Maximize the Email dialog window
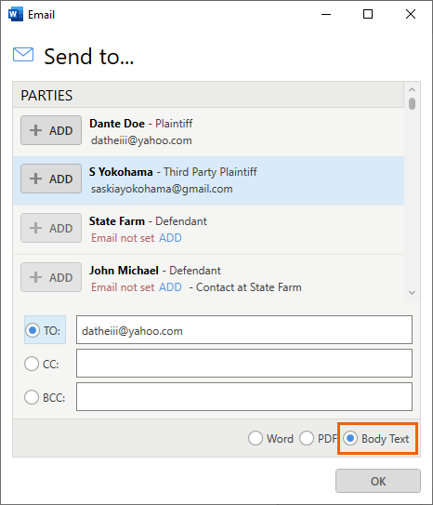Image resolution: width=433 pixels, height=505 pixels. (368, 14)
